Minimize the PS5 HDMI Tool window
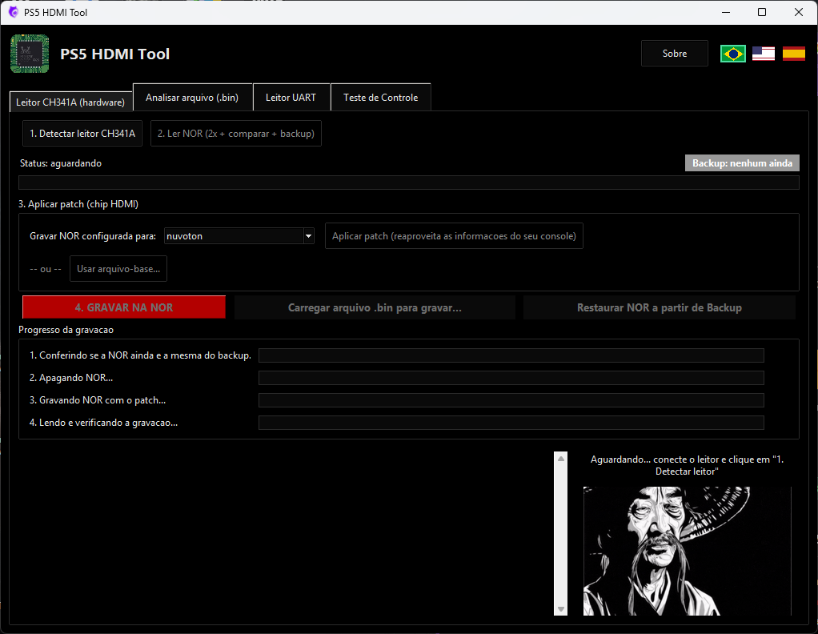The width and height of the screenshot is (818, 634). click(726, 12)
